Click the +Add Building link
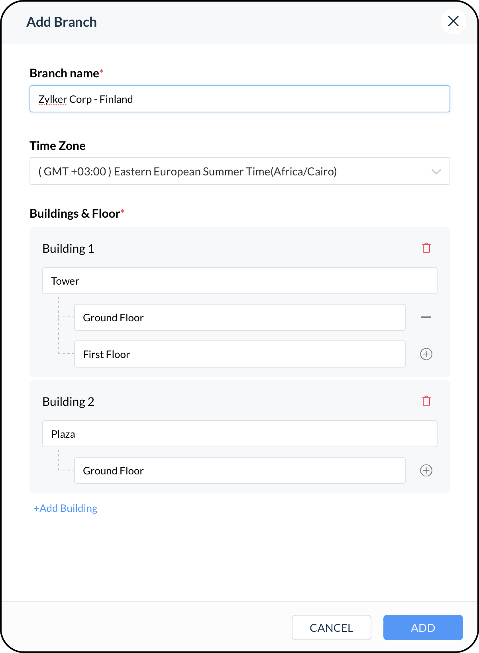This screenshot has width=479, height=653. point(65,508)
